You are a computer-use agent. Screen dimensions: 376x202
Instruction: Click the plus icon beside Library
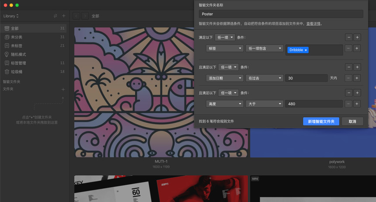tap(63, 16)
